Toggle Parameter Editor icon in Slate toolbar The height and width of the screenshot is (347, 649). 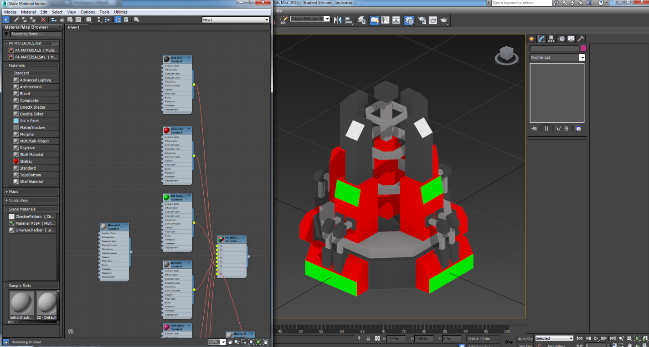(126, 20)
